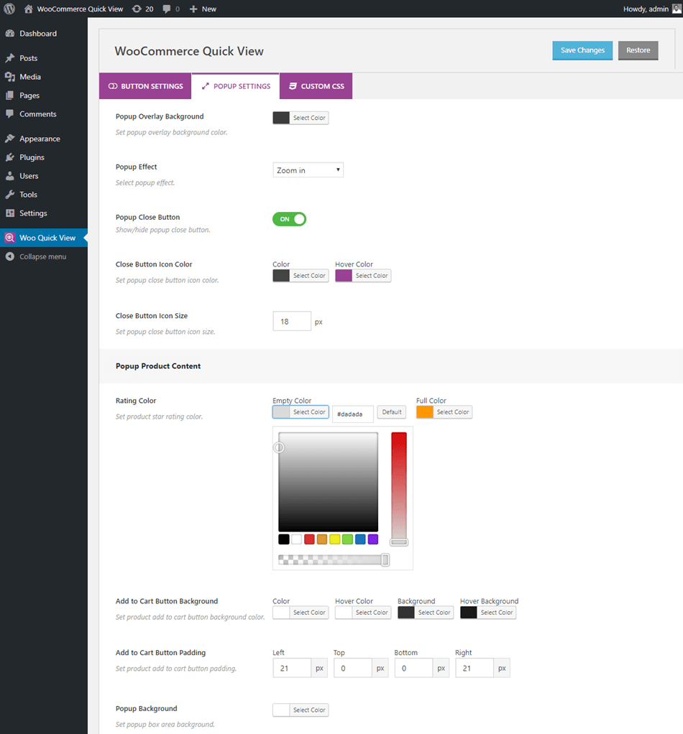Click the #dadada hex color field
The height and width of the screenshot is (734, 683).
pyautogui.click(x=353, y=414)
